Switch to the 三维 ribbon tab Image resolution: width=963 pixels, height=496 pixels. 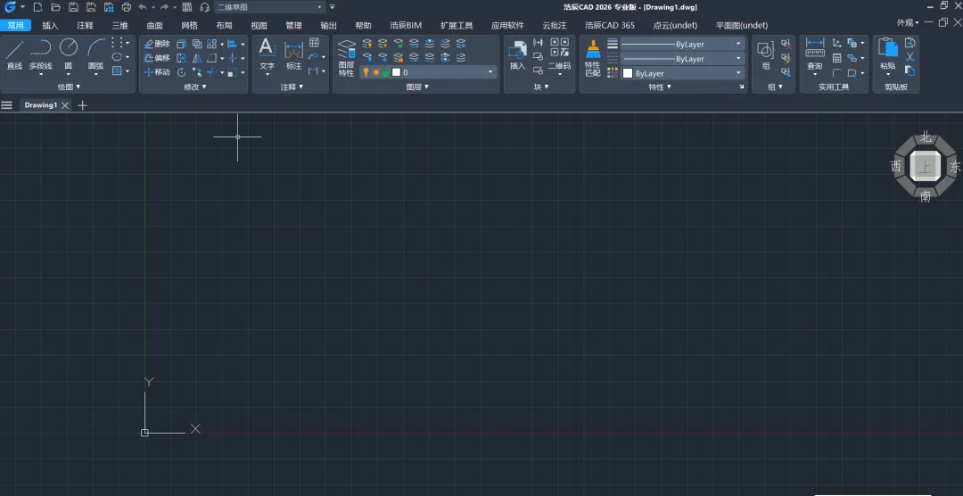coord(119,26)
